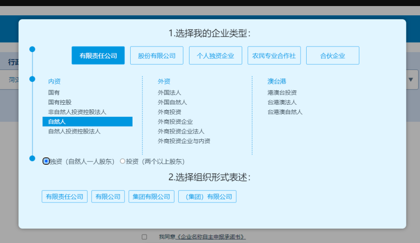Select 合伙企业 enterprise type
This screenshot has height=243, width=420.
[x=332, y=55]
